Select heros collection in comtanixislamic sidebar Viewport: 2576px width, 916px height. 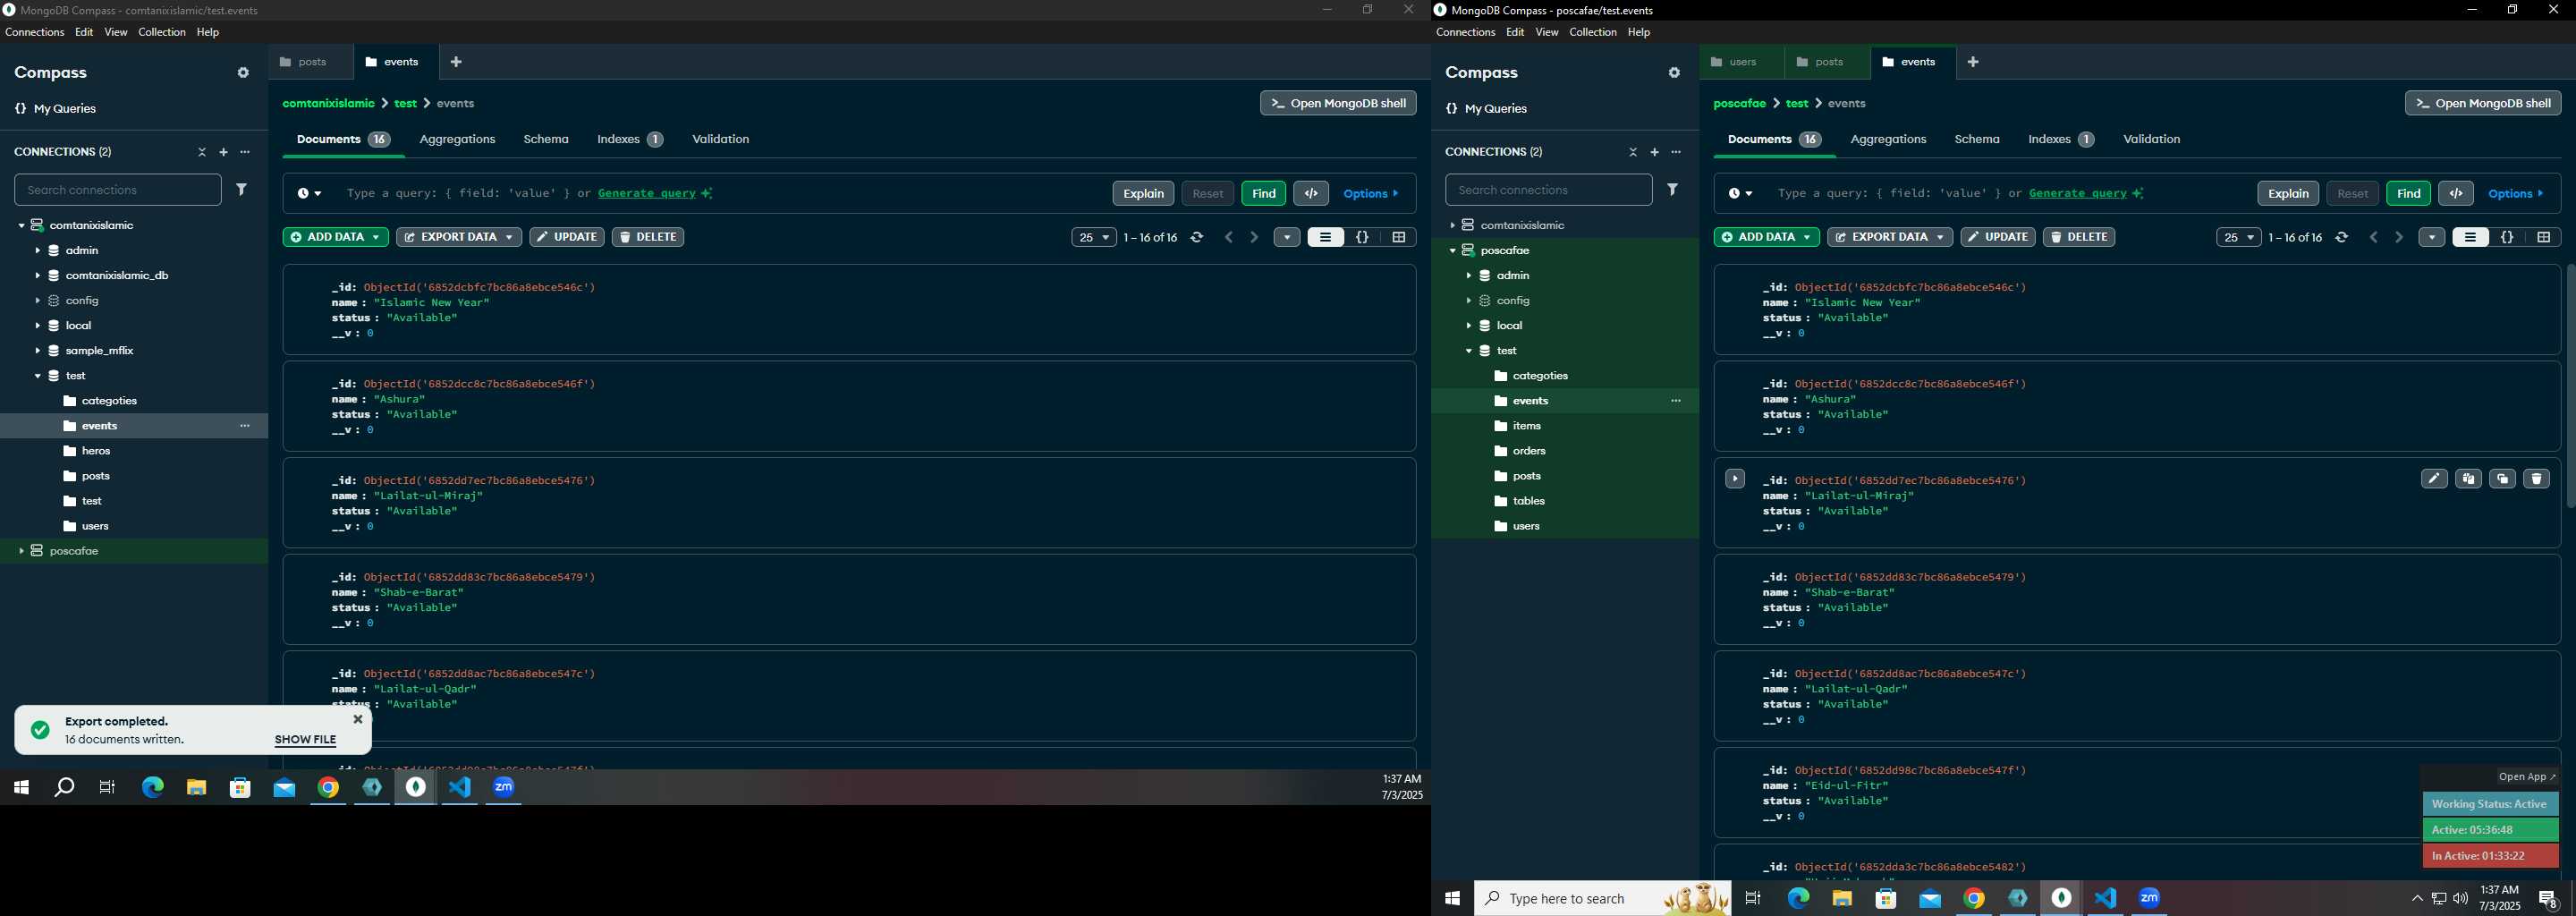click(x=96, y=451)
